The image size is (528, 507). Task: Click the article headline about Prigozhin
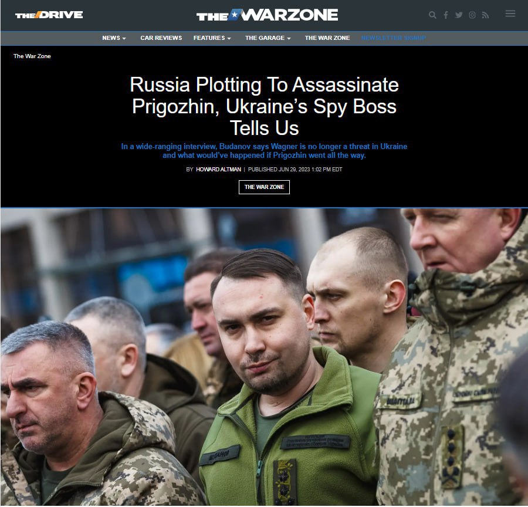pyautogui.click(x=264, y=106)
